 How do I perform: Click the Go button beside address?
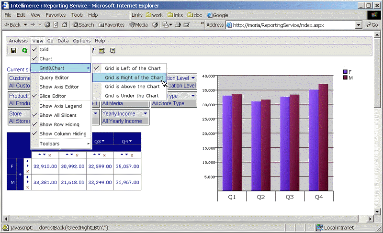tap(372, 25)
